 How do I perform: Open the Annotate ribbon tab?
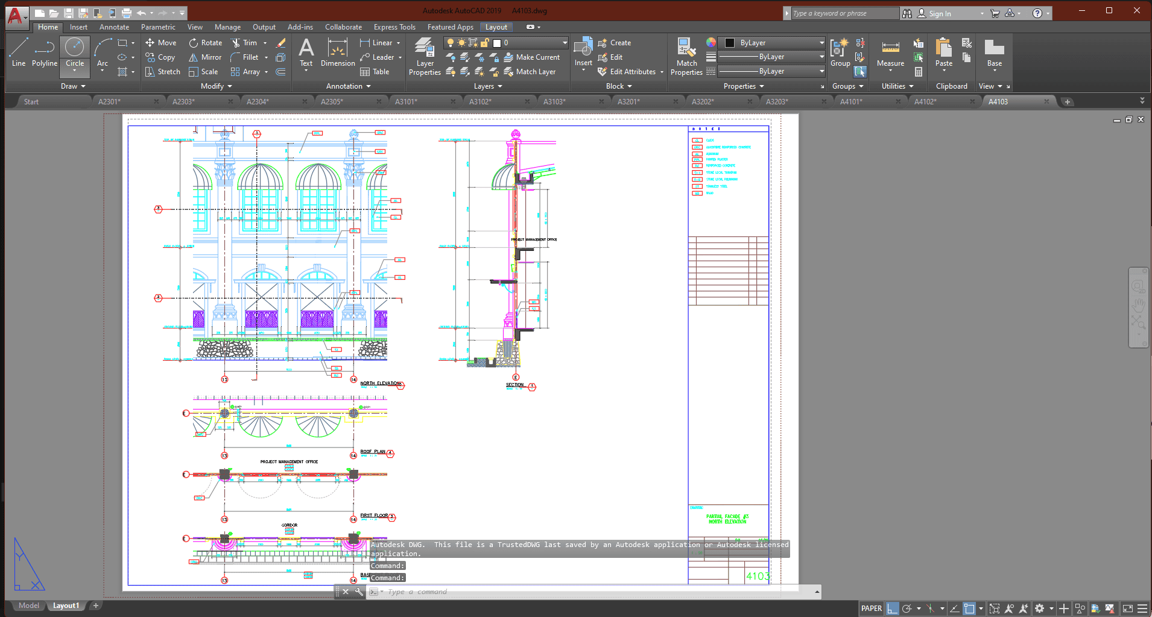(114, 27)
